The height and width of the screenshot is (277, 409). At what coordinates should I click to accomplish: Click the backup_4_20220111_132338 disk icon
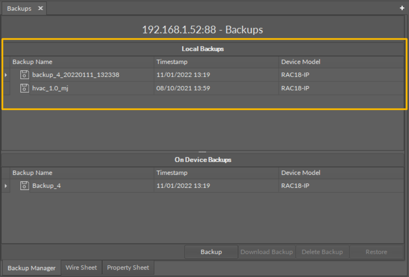[25, 75]
